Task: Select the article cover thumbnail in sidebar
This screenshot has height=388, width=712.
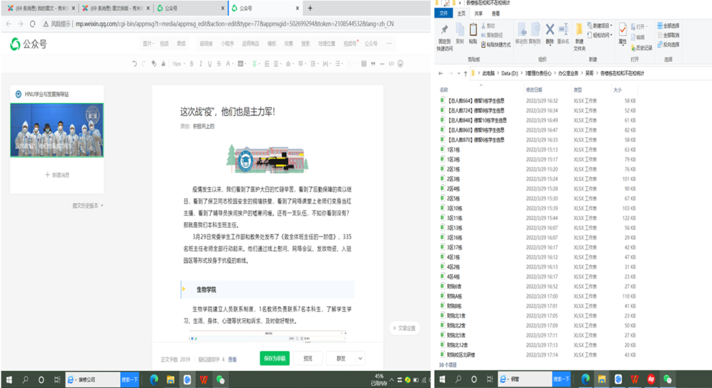Action: click(57, 130)
